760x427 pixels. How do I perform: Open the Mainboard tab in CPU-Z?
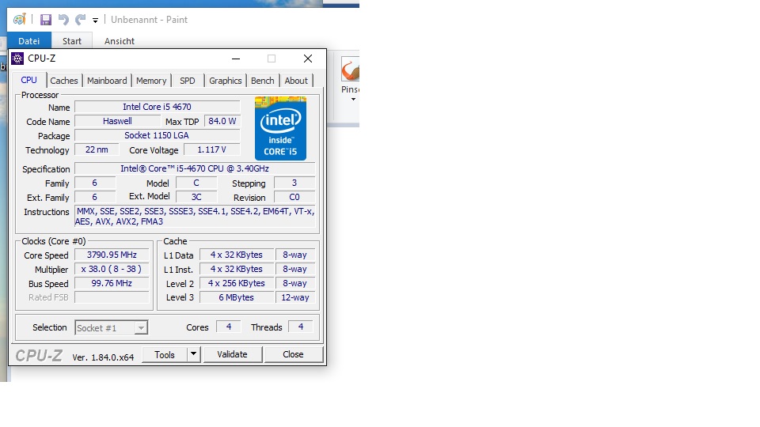(x=107, y=81)
